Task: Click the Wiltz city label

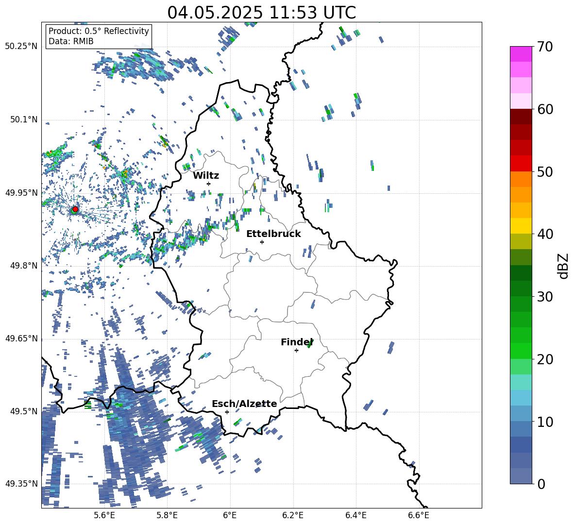Action: [206, 176]
